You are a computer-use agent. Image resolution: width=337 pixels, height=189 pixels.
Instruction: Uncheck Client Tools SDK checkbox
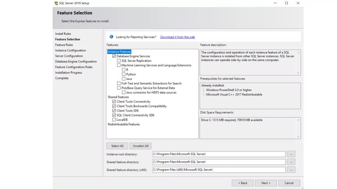114,111
